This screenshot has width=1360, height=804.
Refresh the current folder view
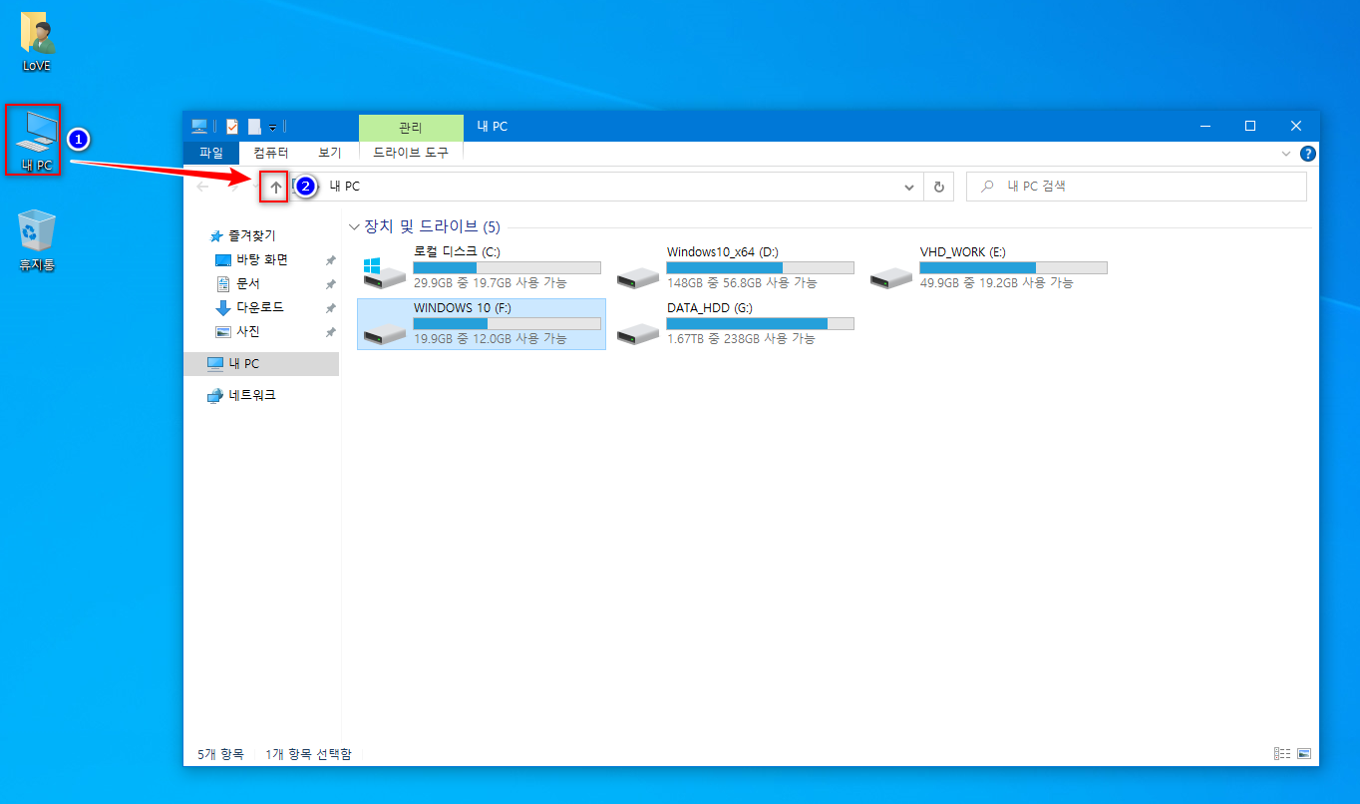coord(938,187)
